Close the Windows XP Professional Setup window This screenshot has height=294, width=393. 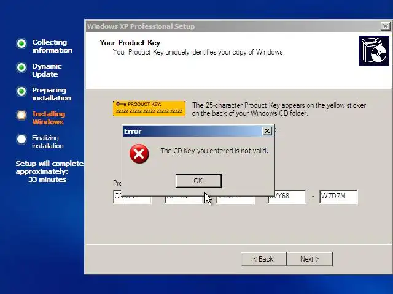coord(385,26)
